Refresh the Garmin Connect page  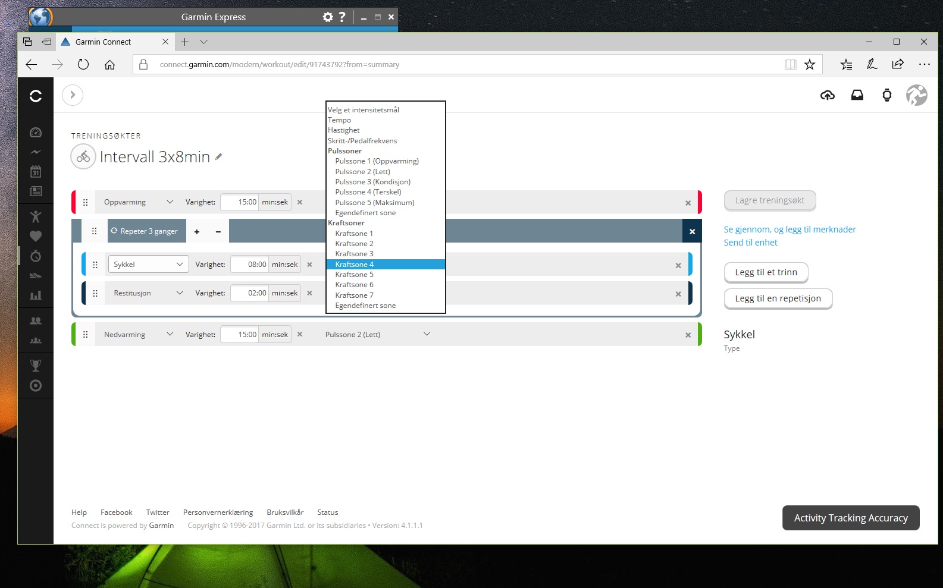[x=83, y=65]
